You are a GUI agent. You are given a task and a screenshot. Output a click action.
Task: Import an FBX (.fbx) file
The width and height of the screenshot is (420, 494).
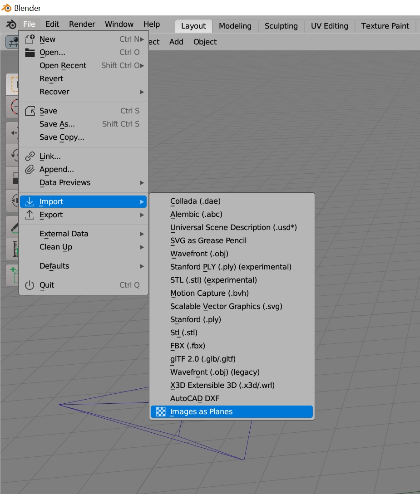coord(232,346)
